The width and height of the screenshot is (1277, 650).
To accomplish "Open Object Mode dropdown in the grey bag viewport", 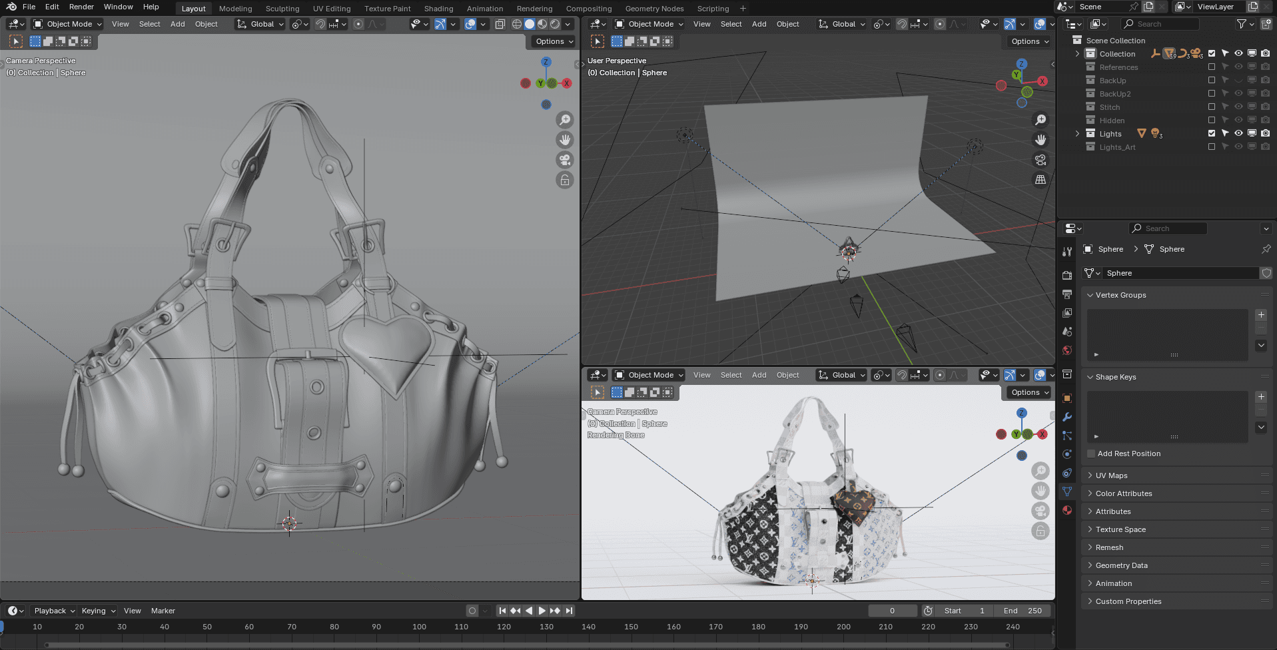I will (67, 24).
